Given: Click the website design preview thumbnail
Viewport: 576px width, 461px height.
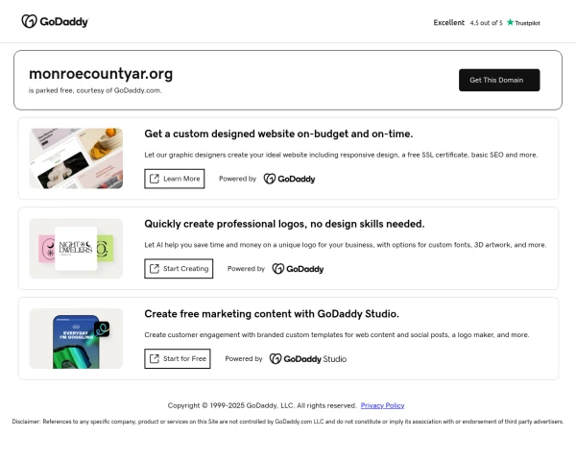Looking at the screenshot, I should (x=76, y=158).
